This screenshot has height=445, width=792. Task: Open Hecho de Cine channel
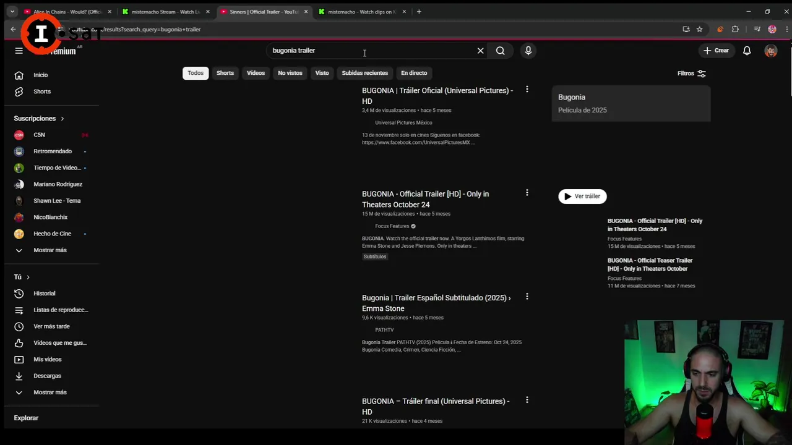click(52, 234)
